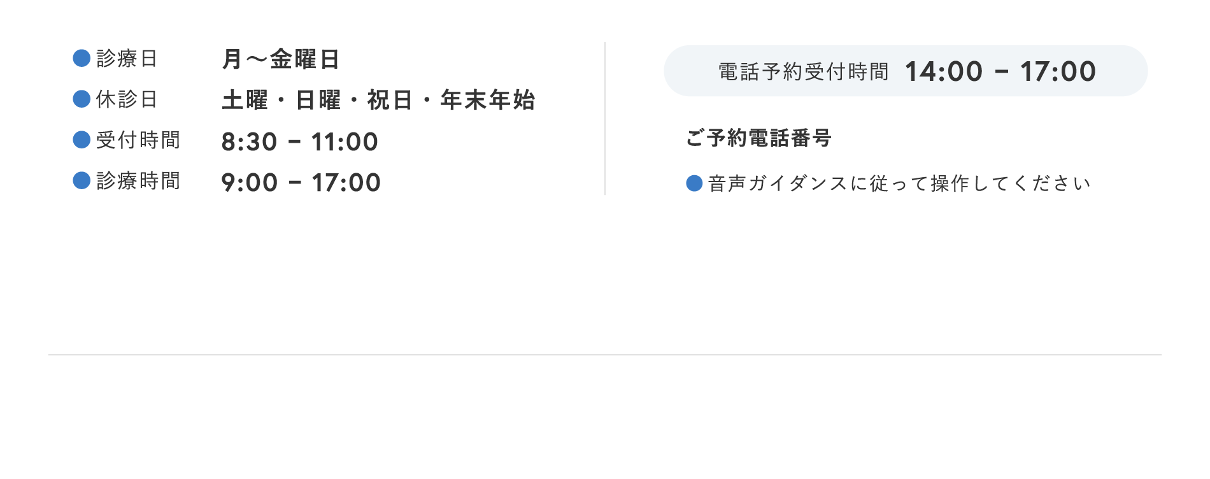1210x479 pixels.
Task: Click the 診療日 label
Action: (127, 59)
